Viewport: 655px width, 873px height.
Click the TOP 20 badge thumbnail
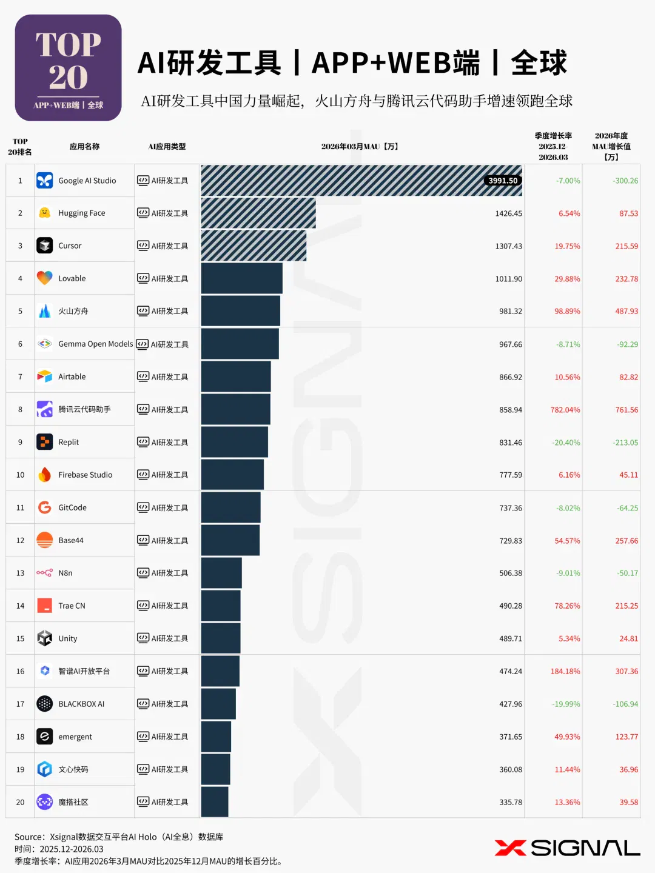(x=68, y=68)
